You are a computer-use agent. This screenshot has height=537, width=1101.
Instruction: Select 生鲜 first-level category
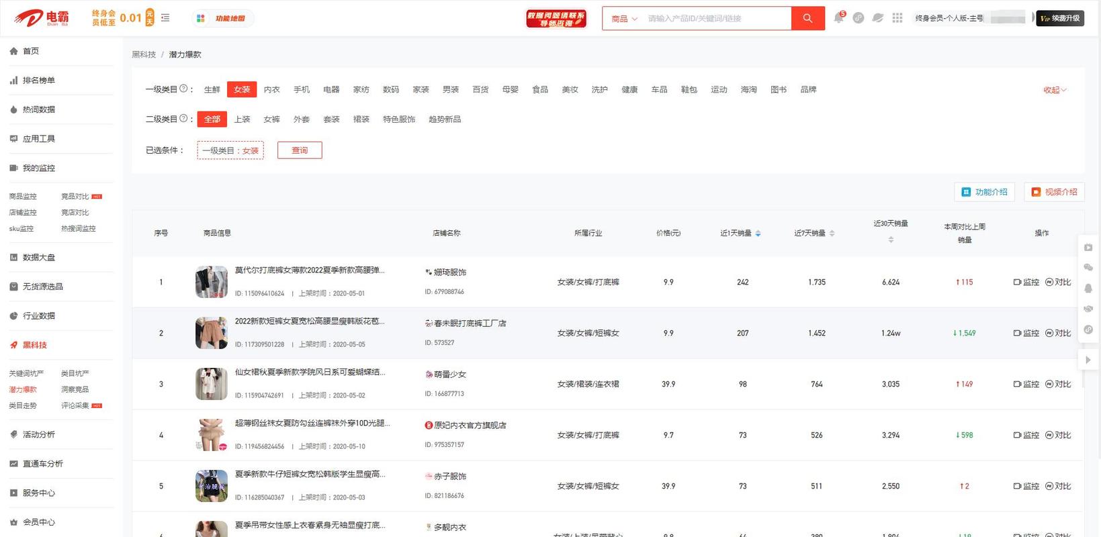pos(212,89)
